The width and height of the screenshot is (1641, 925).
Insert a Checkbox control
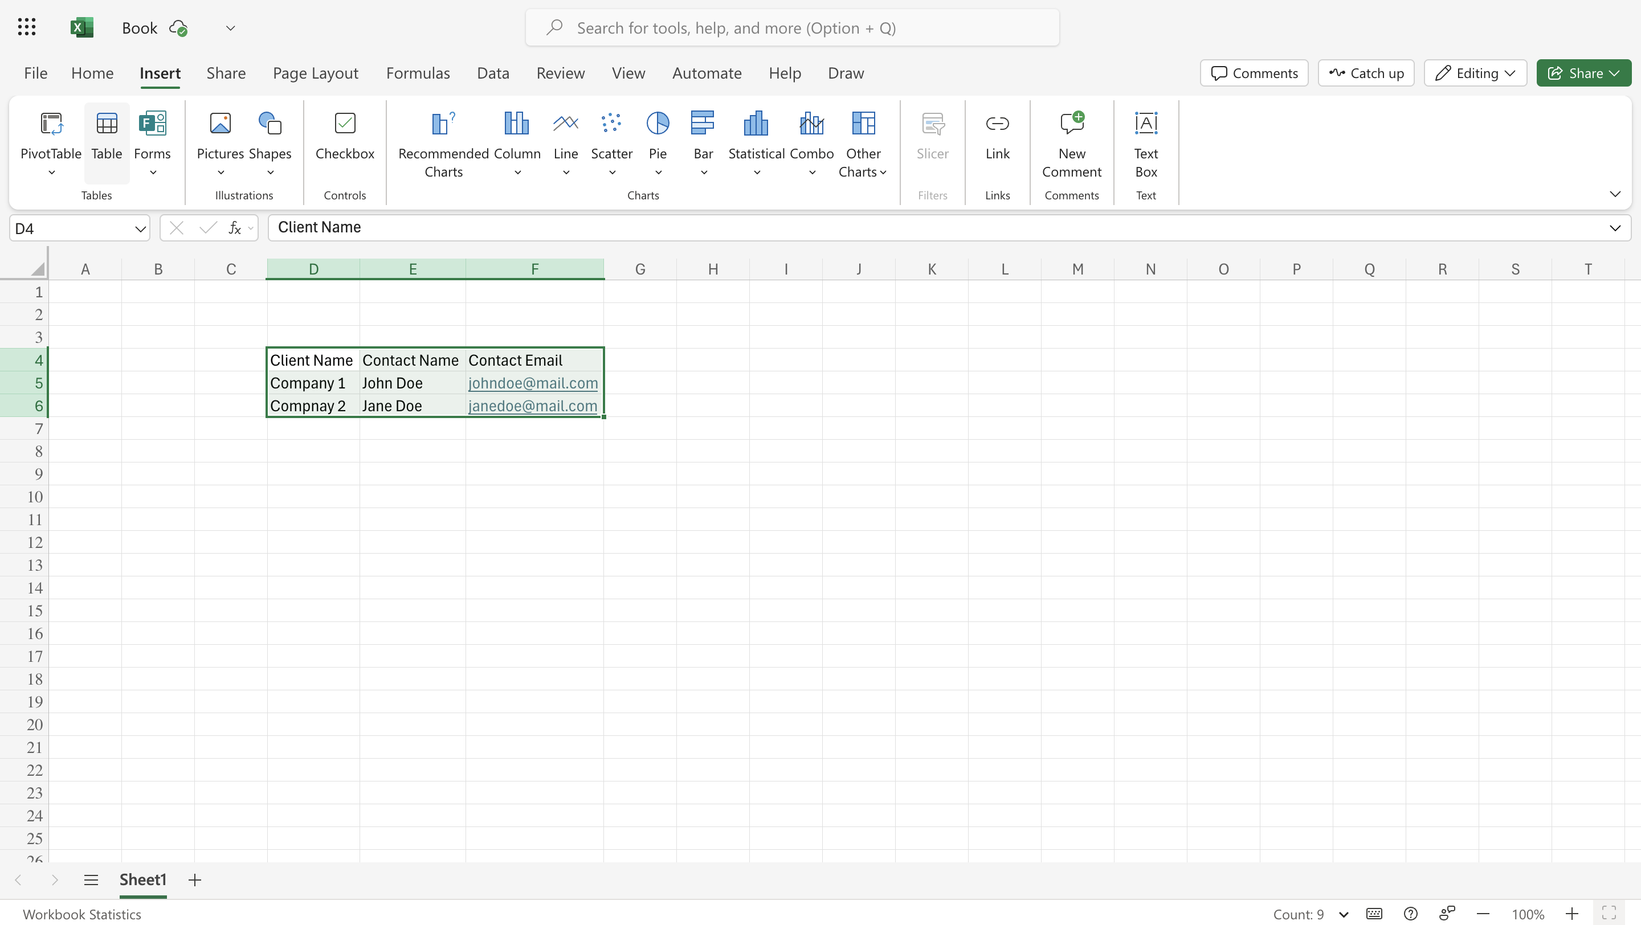coord(345,137)
